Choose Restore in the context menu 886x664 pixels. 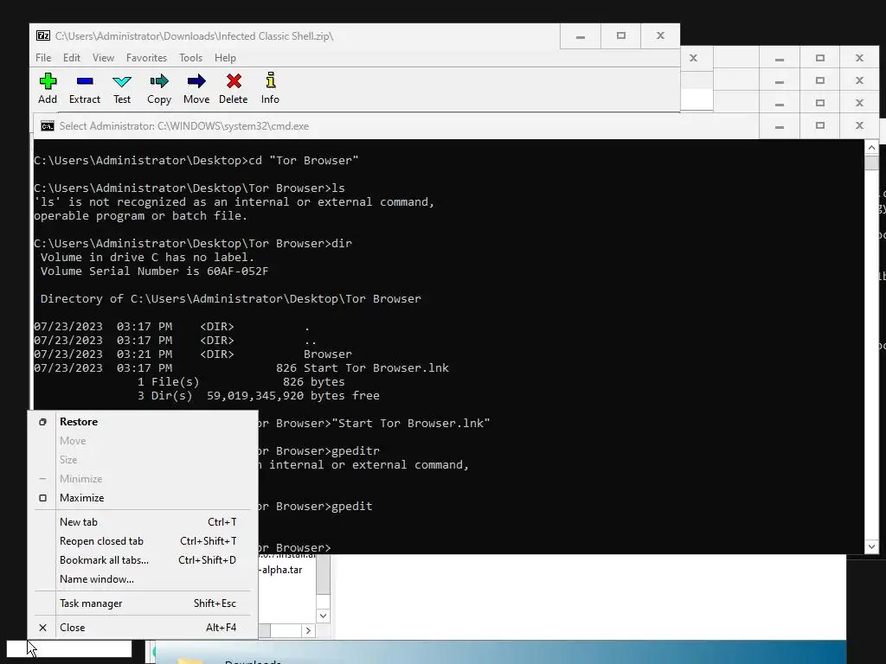coord(143,422)
